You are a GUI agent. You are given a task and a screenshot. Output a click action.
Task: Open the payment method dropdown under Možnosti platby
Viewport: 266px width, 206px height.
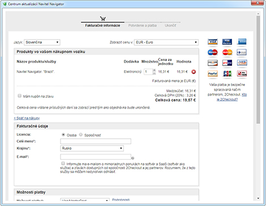(x=85, y=200)
